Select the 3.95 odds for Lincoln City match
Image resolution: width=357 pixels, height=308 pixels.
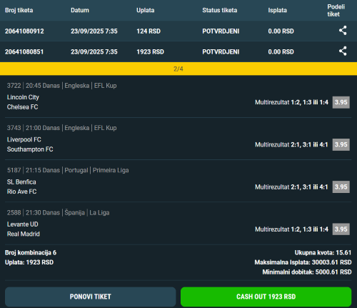pos(341,102)
